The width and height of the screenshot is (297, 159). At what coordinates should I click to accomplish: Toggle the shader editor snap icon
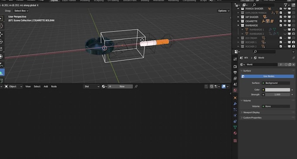pyautogui.click(x=211, y=86)
